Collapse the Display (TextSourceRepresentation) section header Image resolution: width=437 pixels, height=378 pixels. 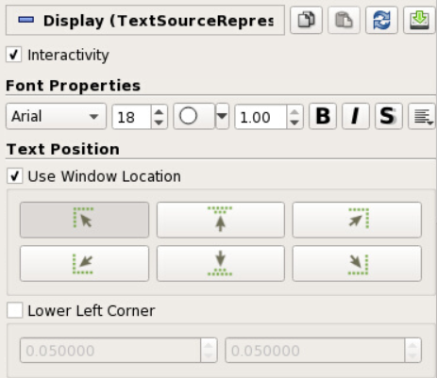pyautogui.click(x=145, y=21)
